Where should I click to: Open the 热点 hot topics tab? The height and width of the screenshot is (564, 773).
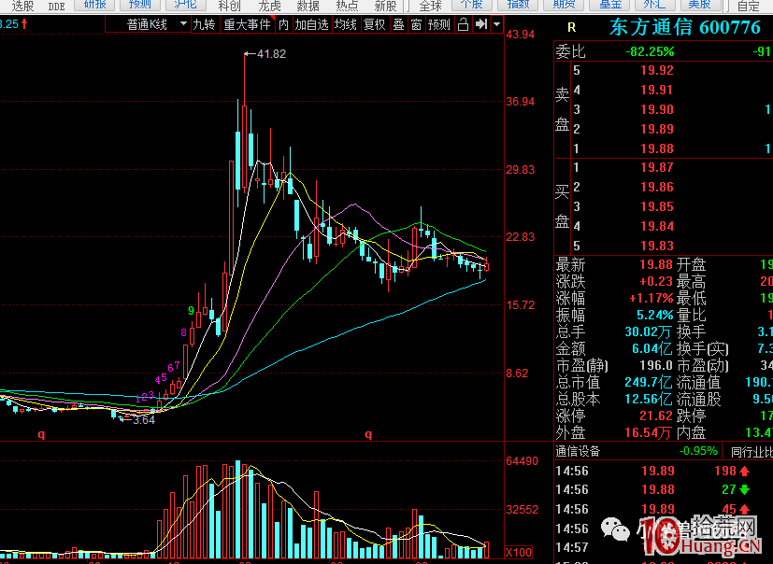(347, 6)
